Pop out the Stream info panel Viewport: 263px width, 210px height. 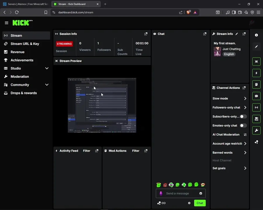click(x=244, y=34)
